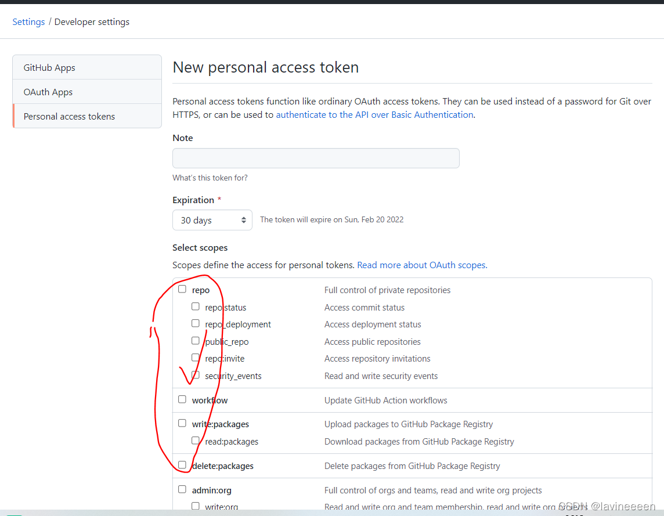This screenshot has width=664, height=516.
Task: Click 'Download packages from GitHub Package Registry' text
Action: pos(419,442)
